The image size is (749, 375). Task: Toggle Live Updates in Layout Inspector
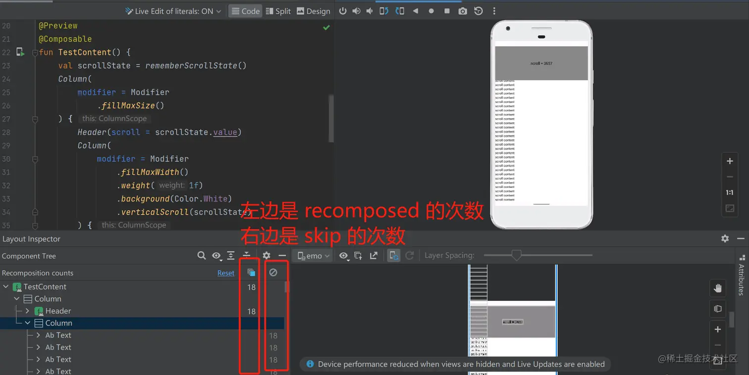(394, 256)
